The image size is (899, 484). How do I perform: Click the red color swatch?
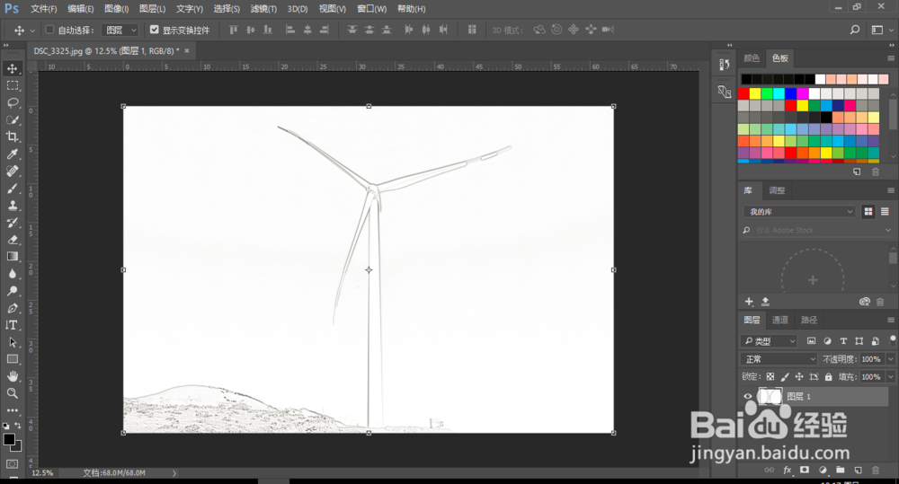coord(743,93)
